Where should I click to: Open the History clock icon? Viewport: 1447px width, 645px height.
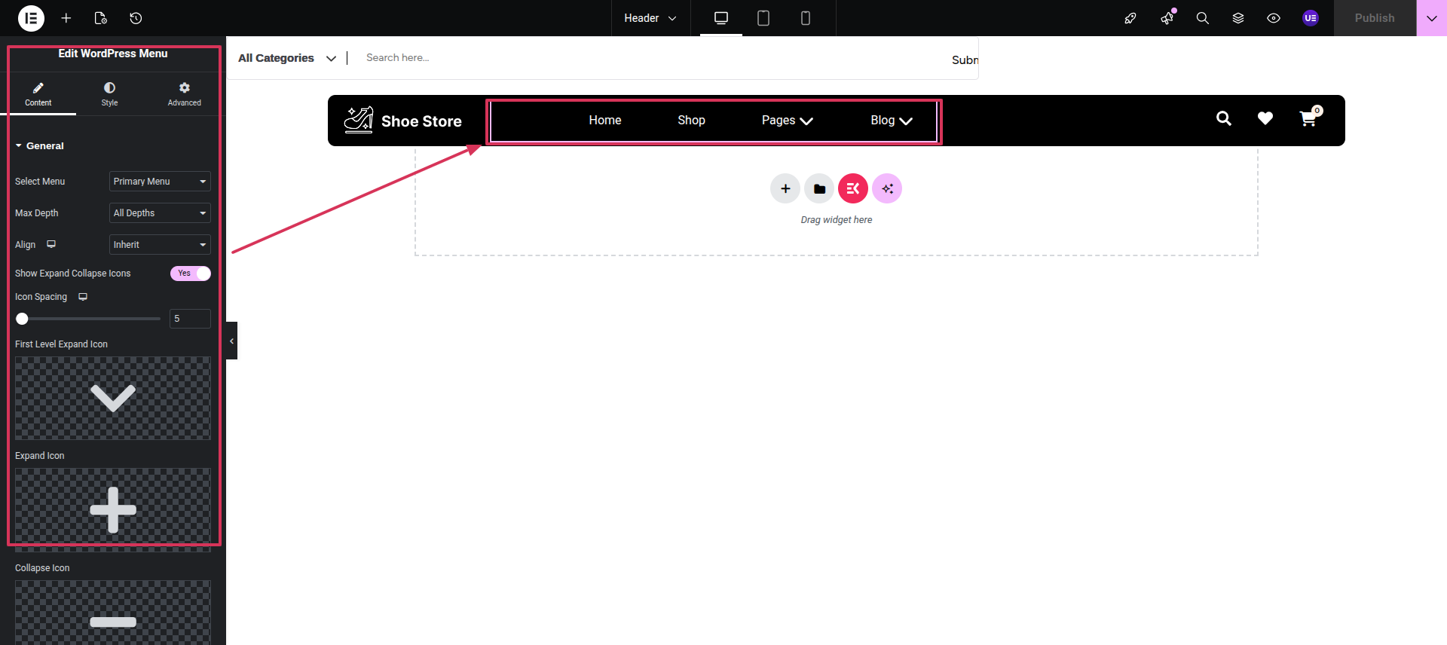136,18
